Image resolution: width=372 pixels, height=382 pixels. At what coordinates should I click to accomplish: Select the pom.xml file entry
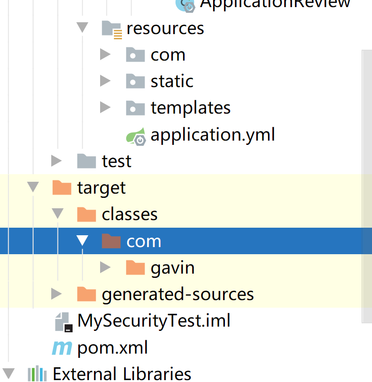(x=119, y=347)
